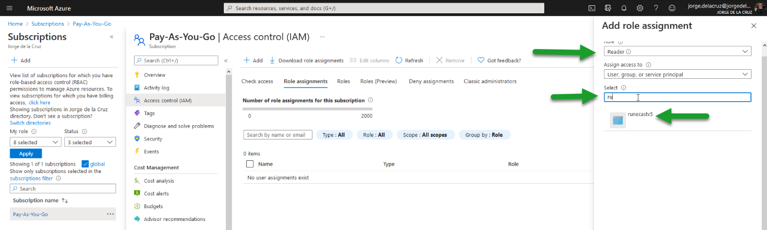This screenshot has height=230, width=767.
Task: Open My role 8 selected dropdown
Action: pos(36,142)
